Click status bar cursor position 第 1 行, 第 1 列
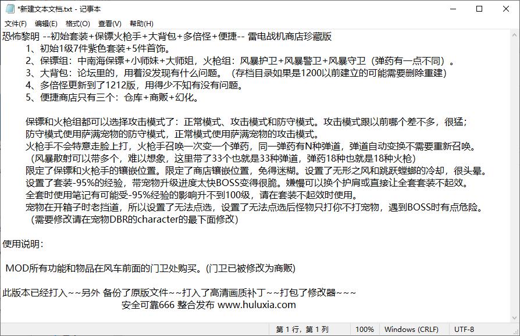 pyautogui.click(x=302, y=330)
